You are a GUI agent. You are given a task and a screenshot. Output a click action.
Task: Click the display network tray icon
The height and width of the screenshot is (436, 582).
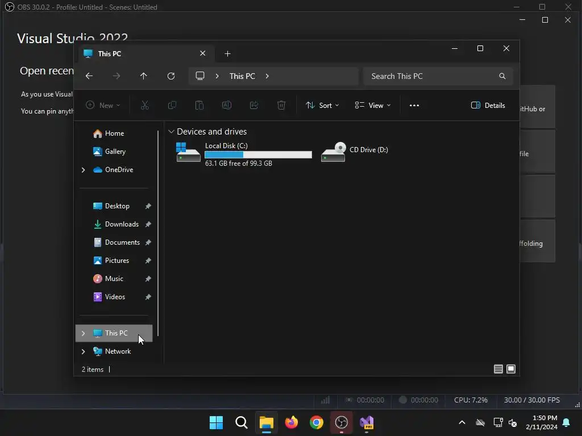498,422
